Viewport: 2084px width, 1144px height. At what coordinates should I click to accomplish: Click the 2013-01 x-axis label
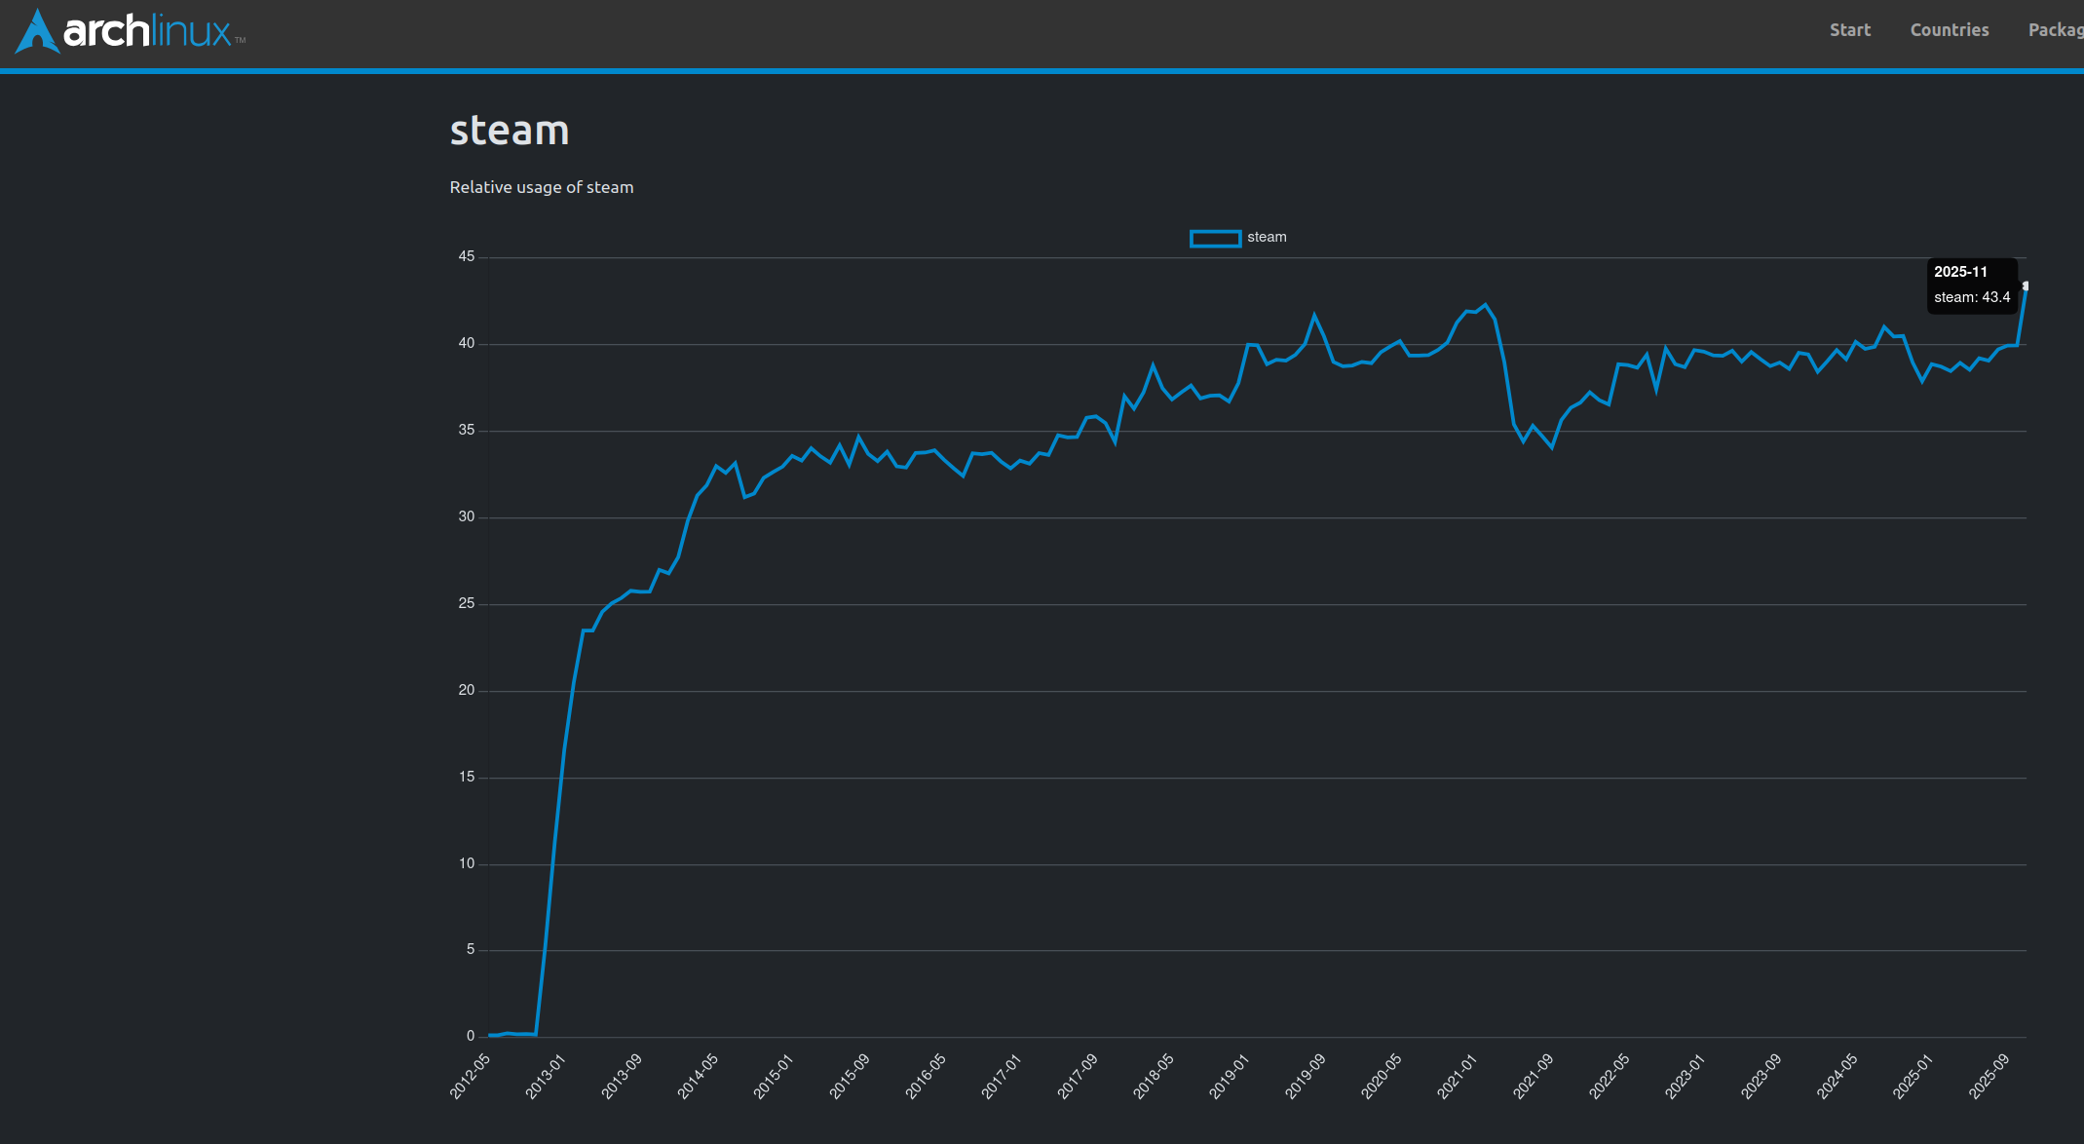547,1076
